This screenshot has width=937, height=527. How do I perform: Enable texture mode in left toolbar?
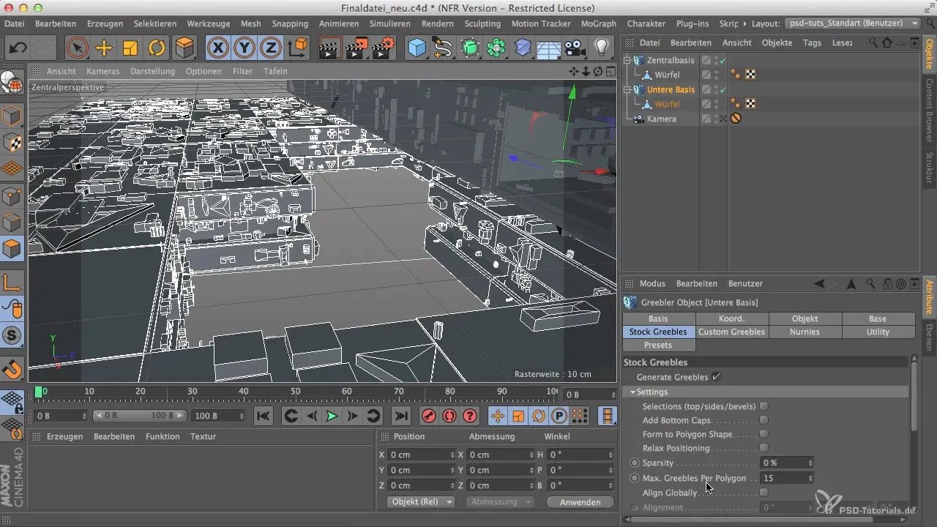pos(12,142)
